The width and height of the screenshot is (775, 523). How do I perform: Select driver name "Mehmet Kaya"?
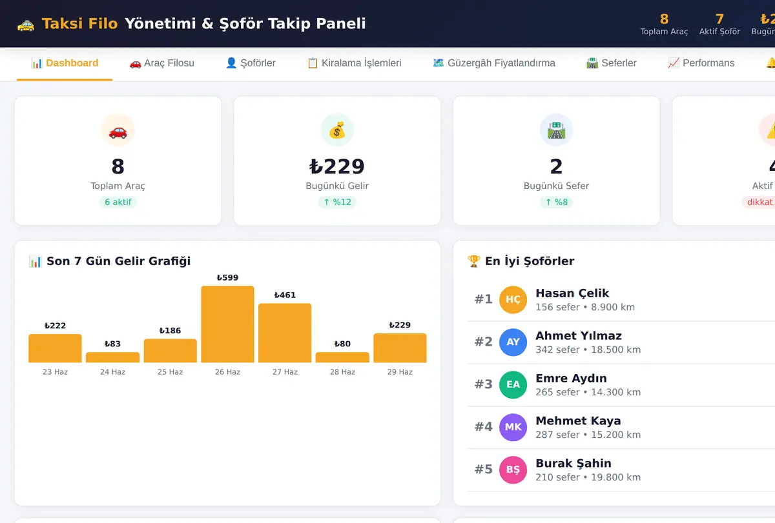click(578, 421)
